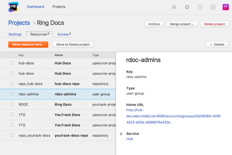
Task: Collapse the Details side panel
Action: click(x=217, y=45)
